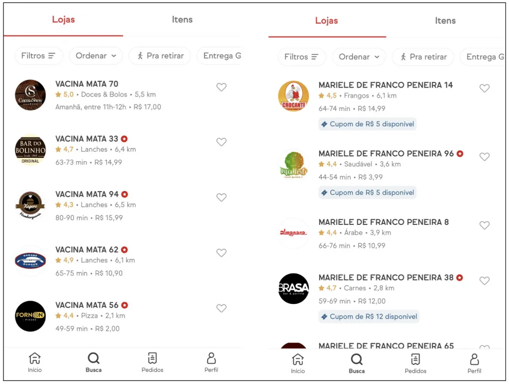Click red badge next to VACINA MATA 56
The width and height of the screenshot is (509, 384).
point(125,305)
